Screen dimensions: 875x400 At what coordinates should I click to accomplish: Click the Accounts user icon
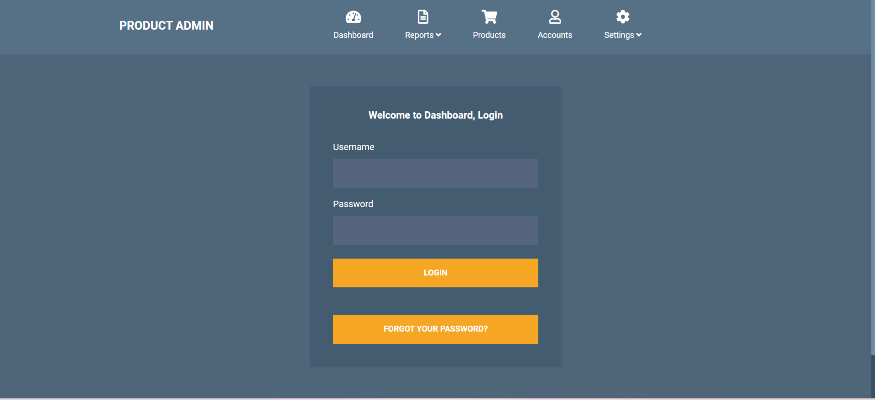pyautogui.click(x=555, y=17)
